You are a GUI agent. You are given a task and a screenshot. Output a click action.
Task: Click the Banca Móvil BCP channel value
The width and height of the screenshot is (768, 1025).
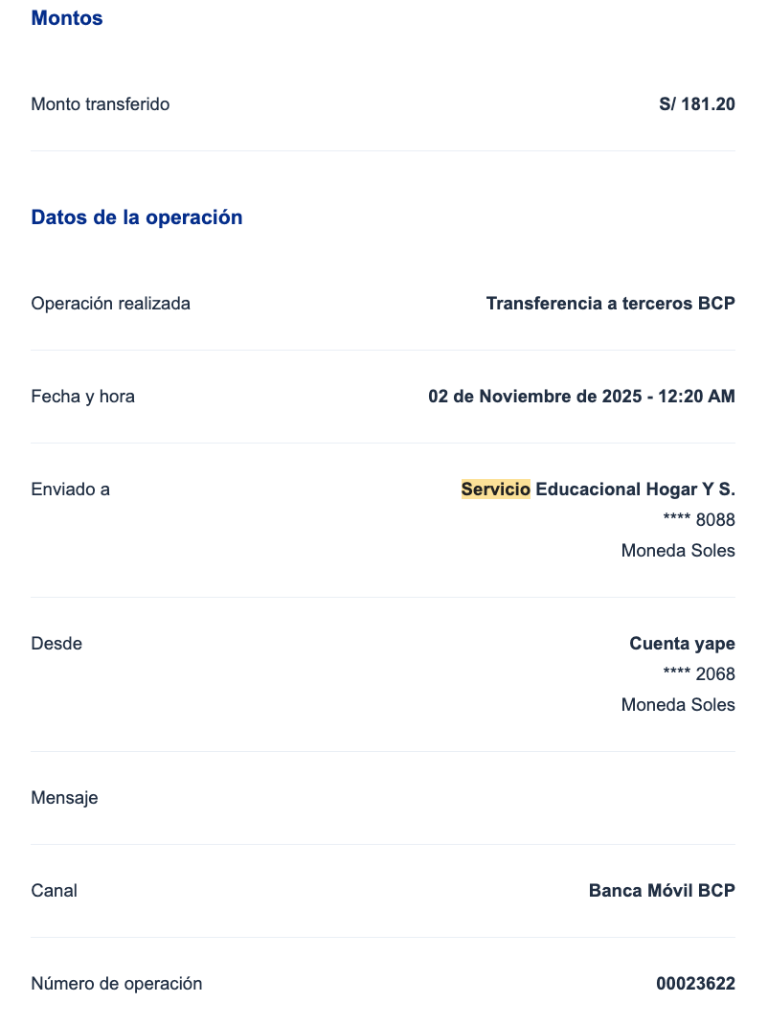tap(662, 891)
